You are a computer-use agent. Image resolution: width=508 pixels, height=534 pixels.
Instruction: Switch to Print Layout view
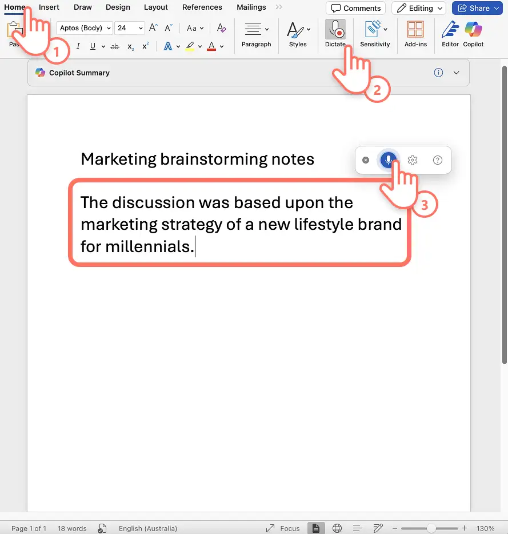click(x=316, y=528)
